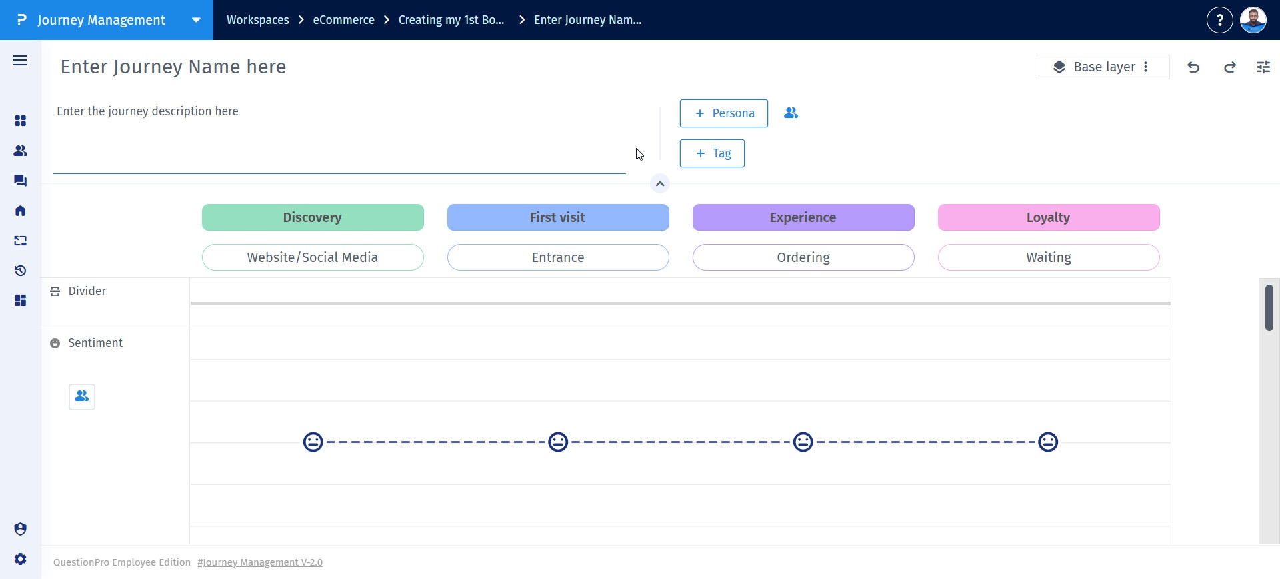
Task: Open the Enter Journey Nam... breadcrumb
Action: point(588,20)
